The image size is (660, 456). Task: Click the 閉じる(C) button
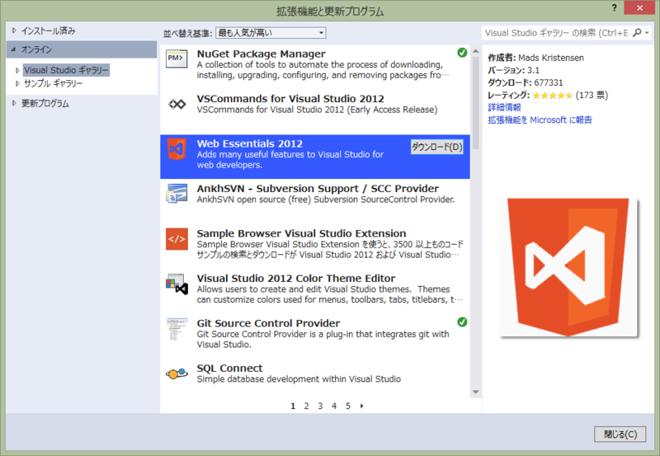click(x=620, y=434)
